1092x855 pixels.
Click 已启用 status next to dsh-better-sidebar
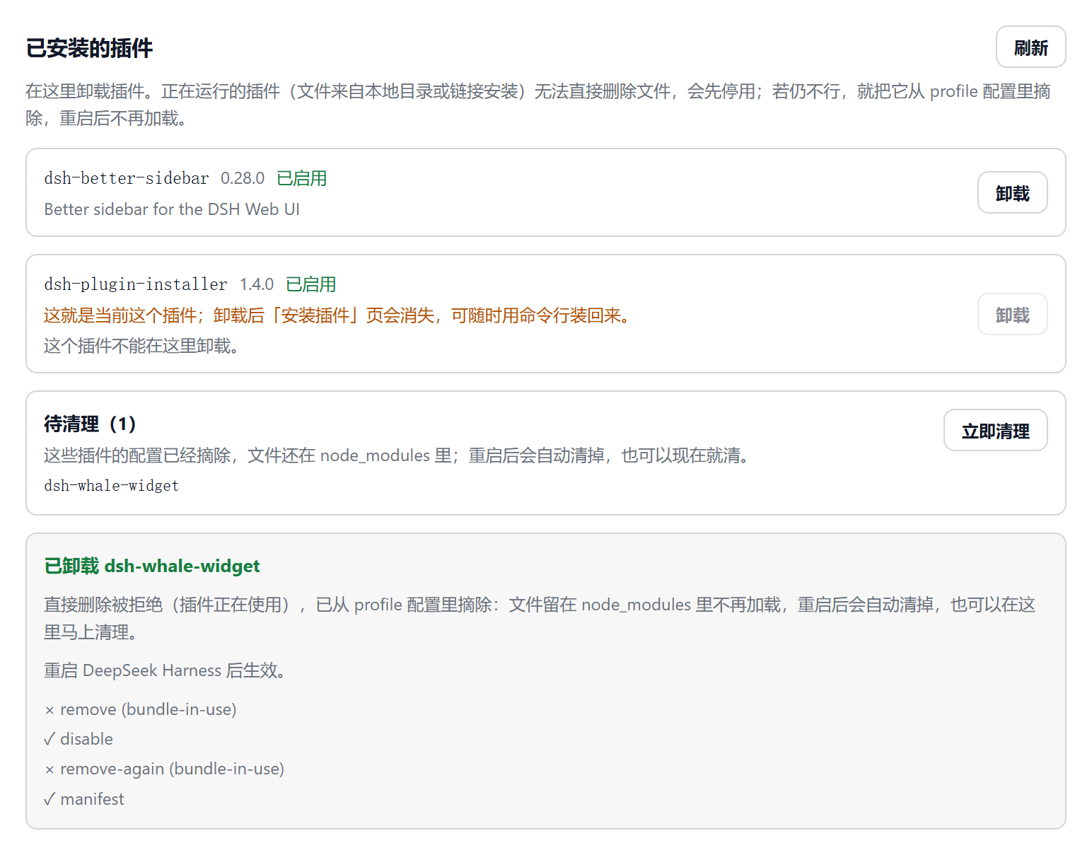(302, 178)
